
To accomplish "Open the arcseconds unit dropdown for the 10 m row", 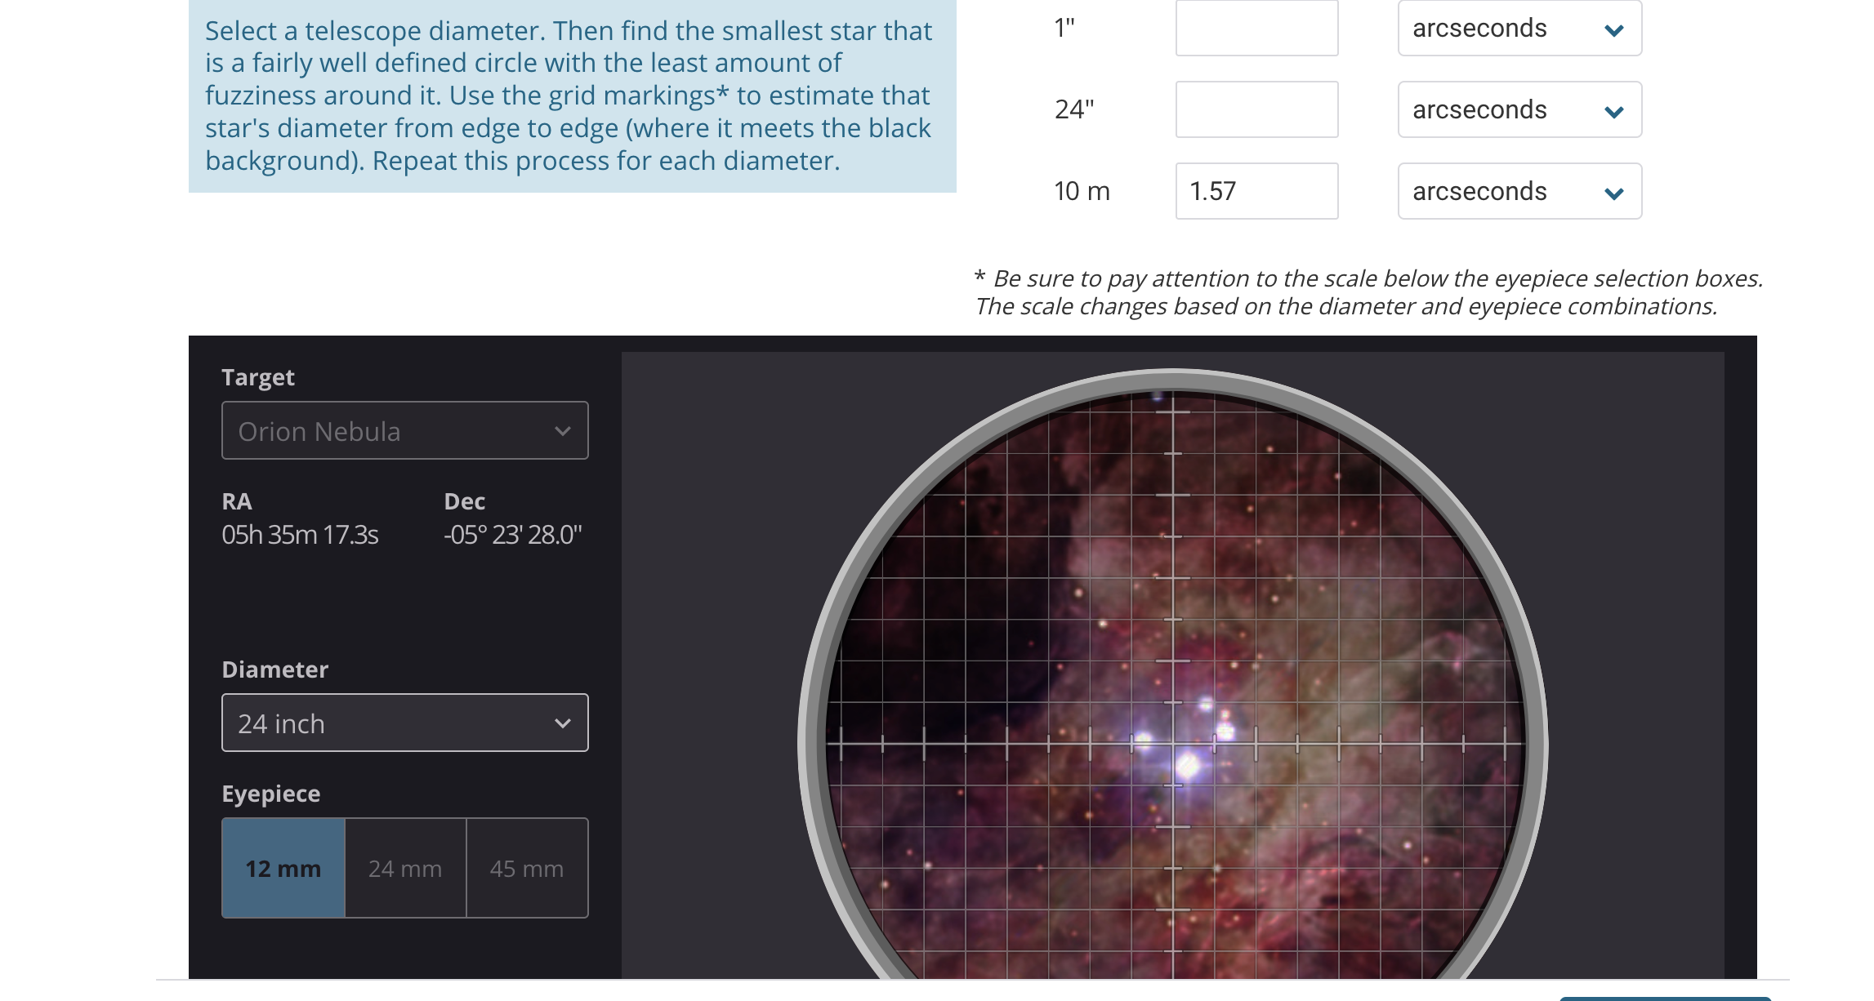I will pyautogui.click(x=1518, y=191).
